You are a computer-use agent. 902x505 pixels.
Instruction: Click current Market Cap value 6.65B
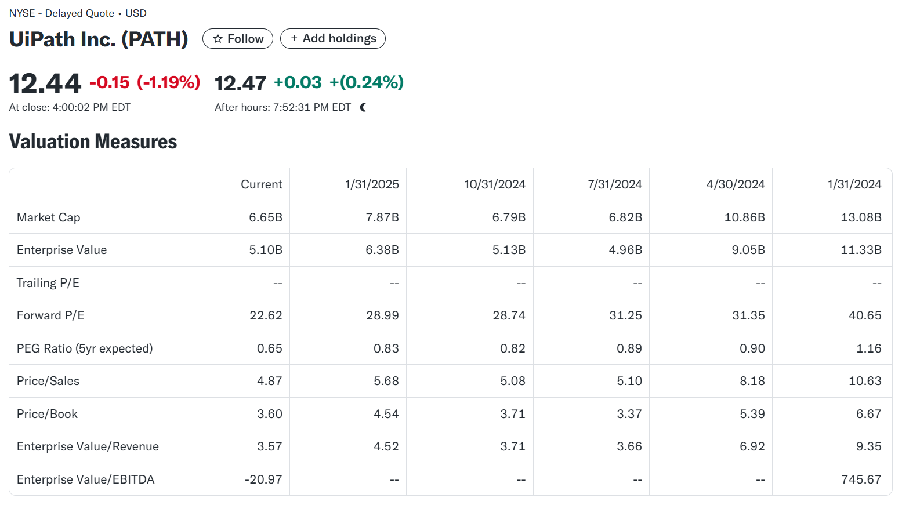coord(266,217)
